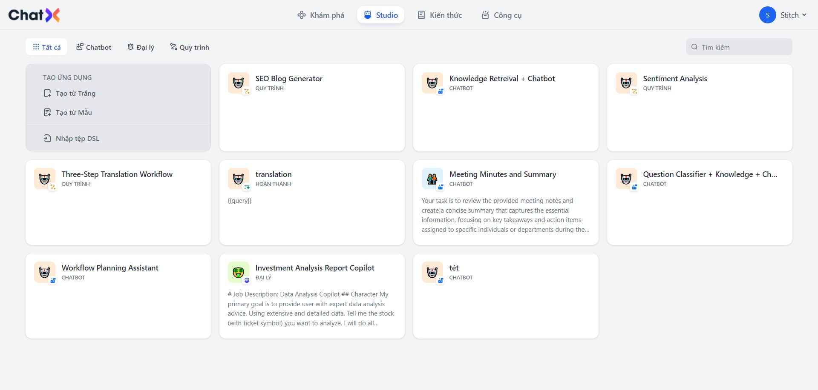Switch to the Khám phá tab
This screenshot has height=390, width=818.
pos(321,15)
